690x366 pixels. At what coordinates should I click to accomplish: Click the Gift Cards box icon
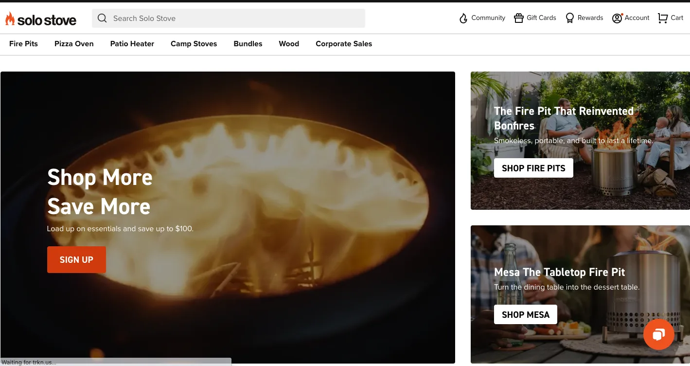click(519, 18)
